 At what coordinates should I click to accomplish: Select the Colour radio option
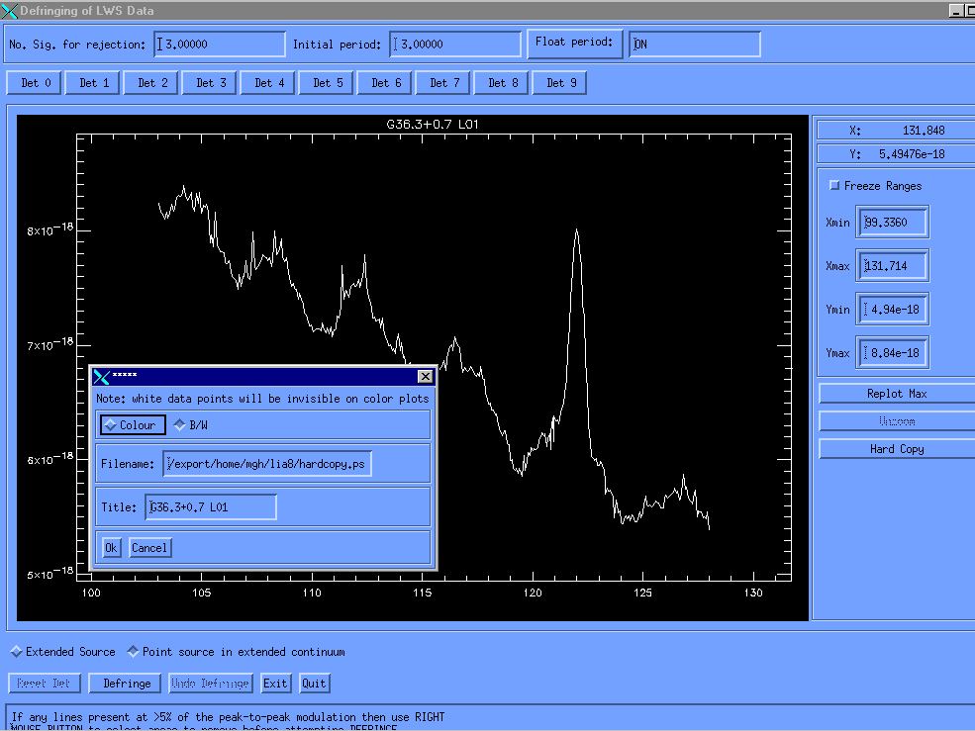[130, 425]
